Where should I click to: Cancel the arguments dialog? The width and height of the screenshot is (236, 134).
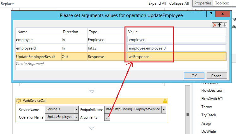(217, 76)
